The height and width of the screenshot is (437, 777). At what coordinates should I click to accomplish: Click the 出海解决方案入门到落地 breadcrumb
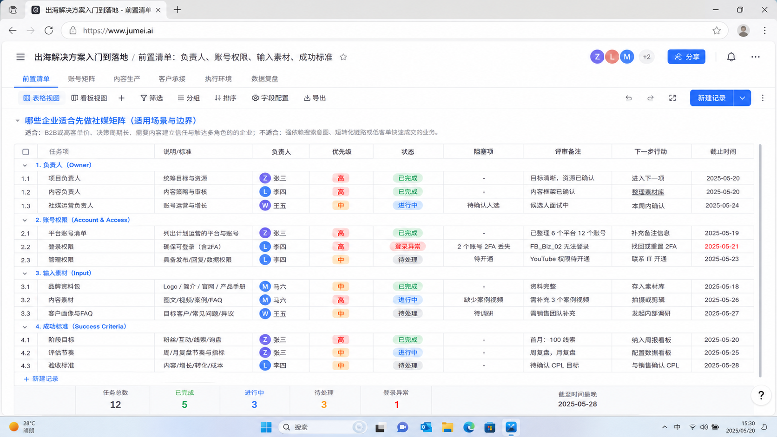(x=81, y=57)
